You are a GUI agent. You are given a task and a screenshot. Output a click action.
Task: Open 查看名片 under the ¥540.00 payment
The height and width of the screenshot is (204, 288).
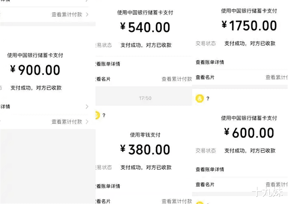pyautogui.click(x=103, y=79)
